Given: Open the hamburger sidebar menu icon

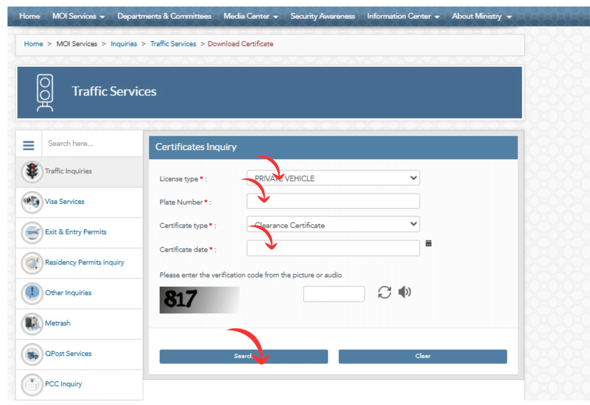Looking at the screenshot, I should tap(29, 145).
